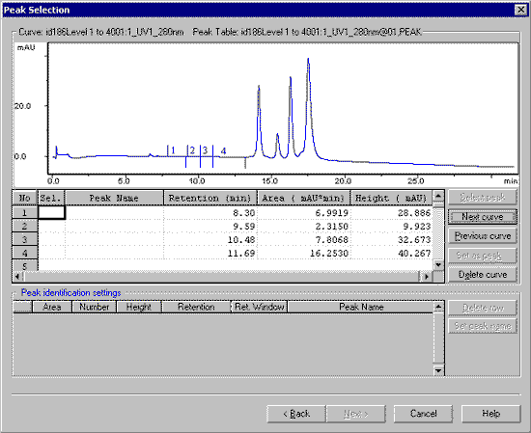
Task: Select row header number 3
Action: (x=24, y=239)
